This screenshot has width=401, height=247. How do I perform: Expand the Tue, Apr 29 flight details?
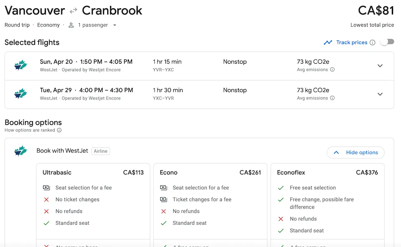point(380,94)
